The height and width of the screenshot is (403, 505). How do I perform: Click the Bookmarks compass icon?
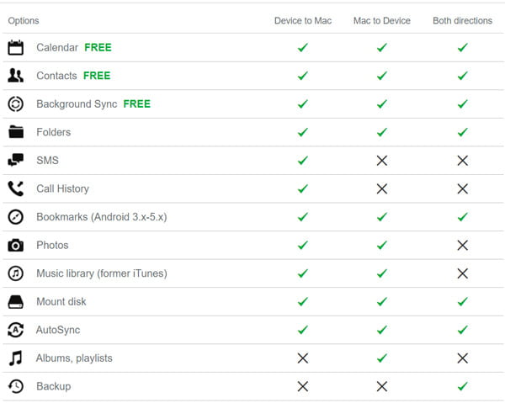point(15,217)
